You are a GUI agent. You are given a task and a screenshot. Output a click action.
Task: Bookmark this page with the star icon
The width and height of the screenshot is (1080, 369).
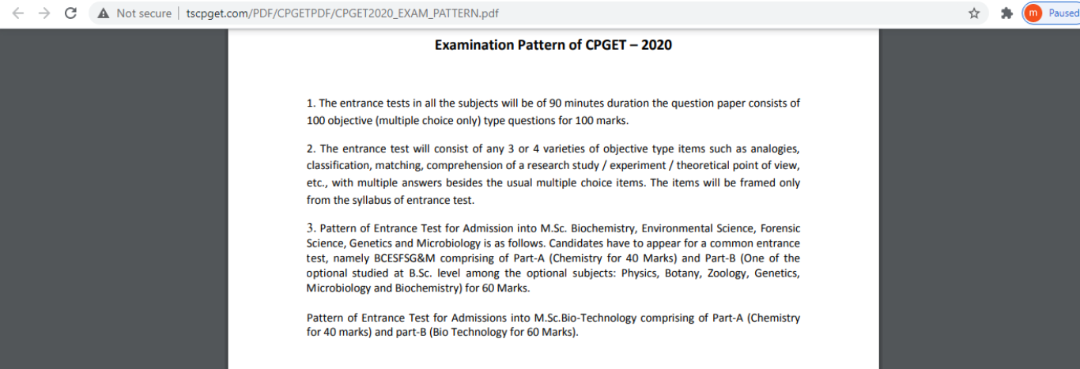974,13
